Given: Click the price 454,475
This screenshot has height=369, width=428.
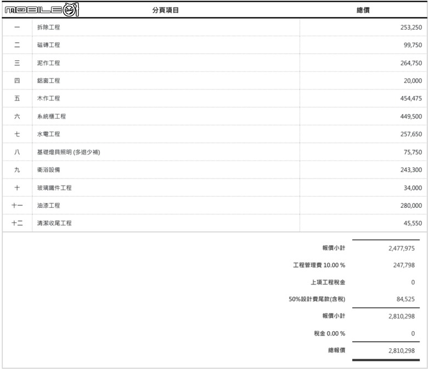Looking at the screenshot, I should tap(411, 99).
